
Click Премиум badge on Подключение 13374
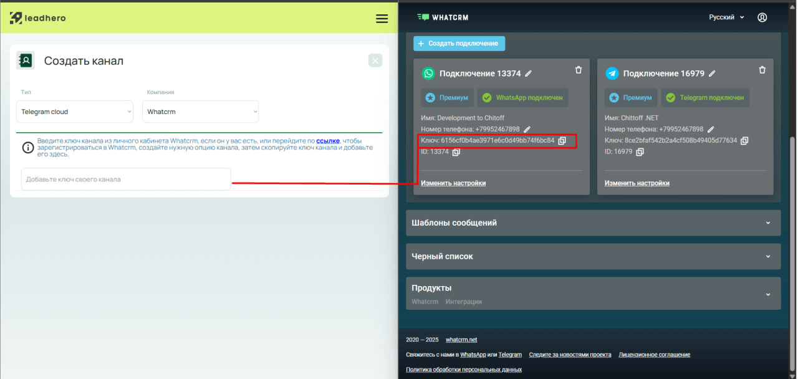(x=448, y=98)
